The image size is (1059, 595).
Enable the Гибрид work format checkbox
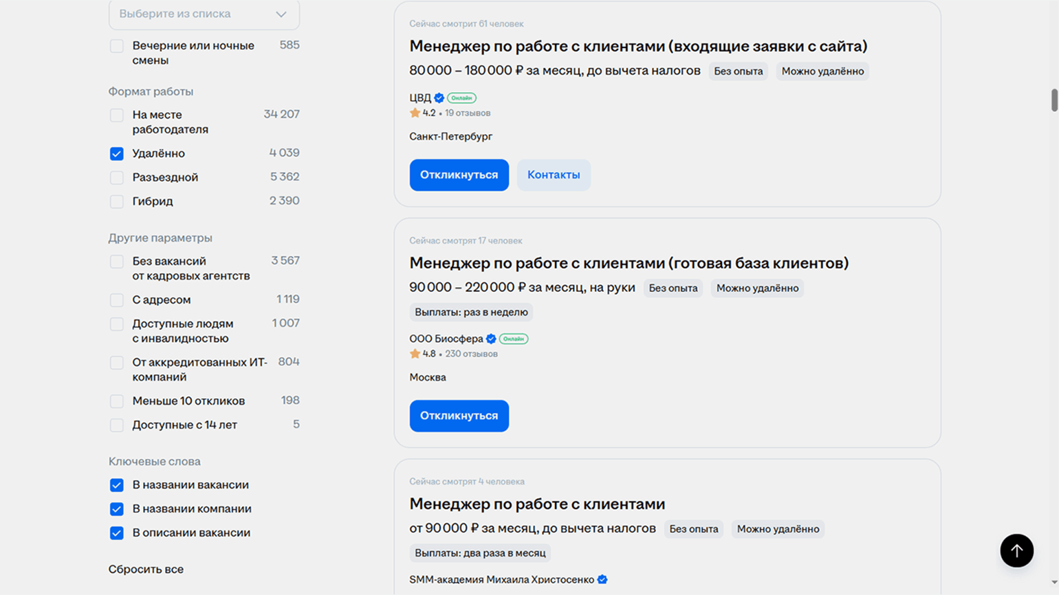pyautogui.click(x=117, y=201)
